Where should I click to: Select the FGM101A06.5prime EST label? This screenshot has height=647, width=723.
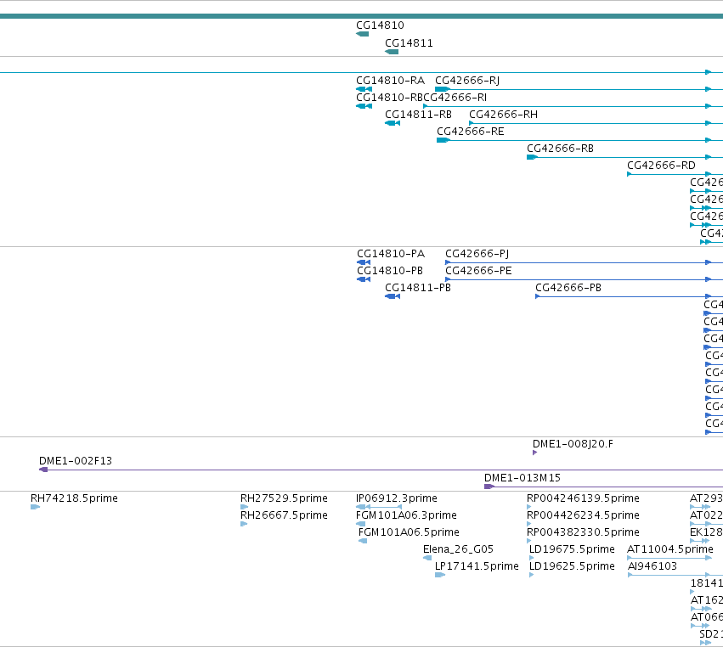click(409, 532)
